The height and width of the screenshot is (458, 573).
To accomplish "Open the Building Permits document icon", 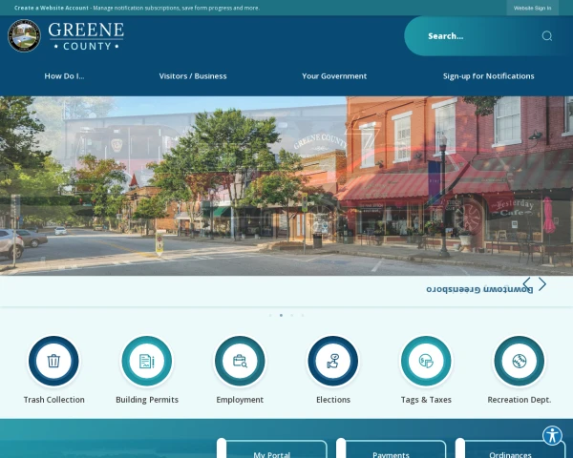I will click(147, 361).
